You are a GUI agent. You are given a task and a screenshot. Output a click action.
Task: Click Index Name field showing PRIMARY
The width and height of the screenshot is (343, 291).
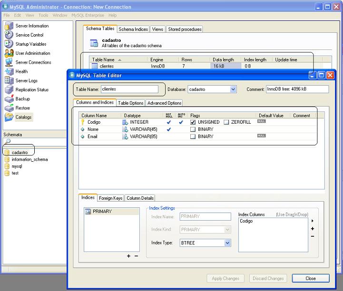click(205, 216)
